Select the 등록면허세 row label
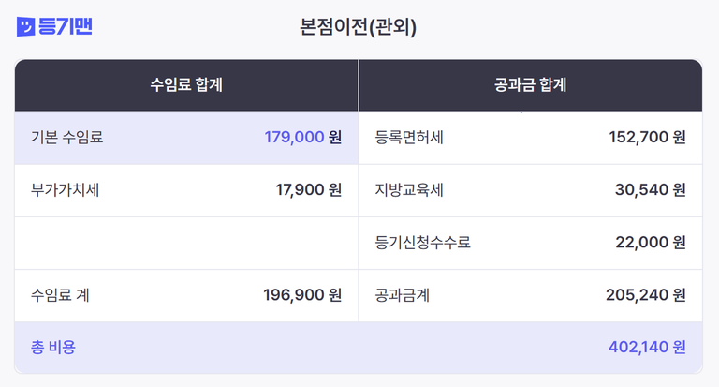This screenshot has height=387, width=719. pyautogui.click(x=409, y=138)
